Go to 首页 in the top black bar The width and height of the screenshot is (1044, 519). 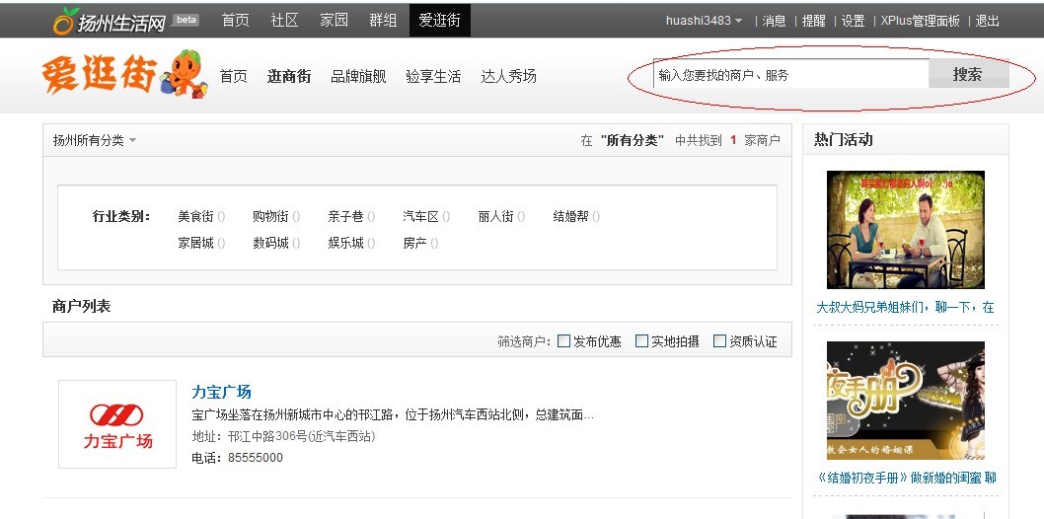coord(235,21)
